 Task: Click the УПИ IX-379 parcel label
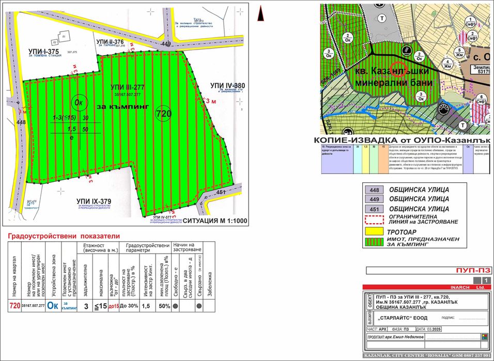[x=94, y=201]
